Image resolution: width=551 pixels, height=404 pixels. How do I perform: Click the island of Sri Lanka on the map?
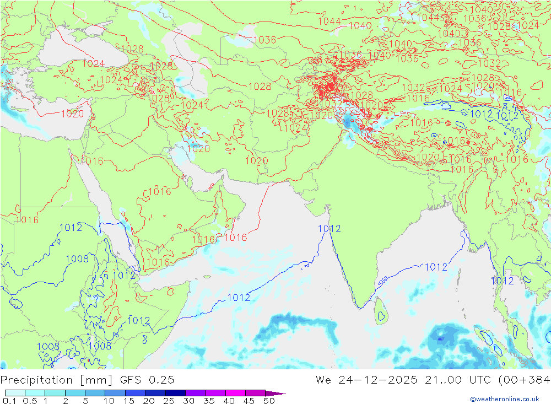[381, 311]
